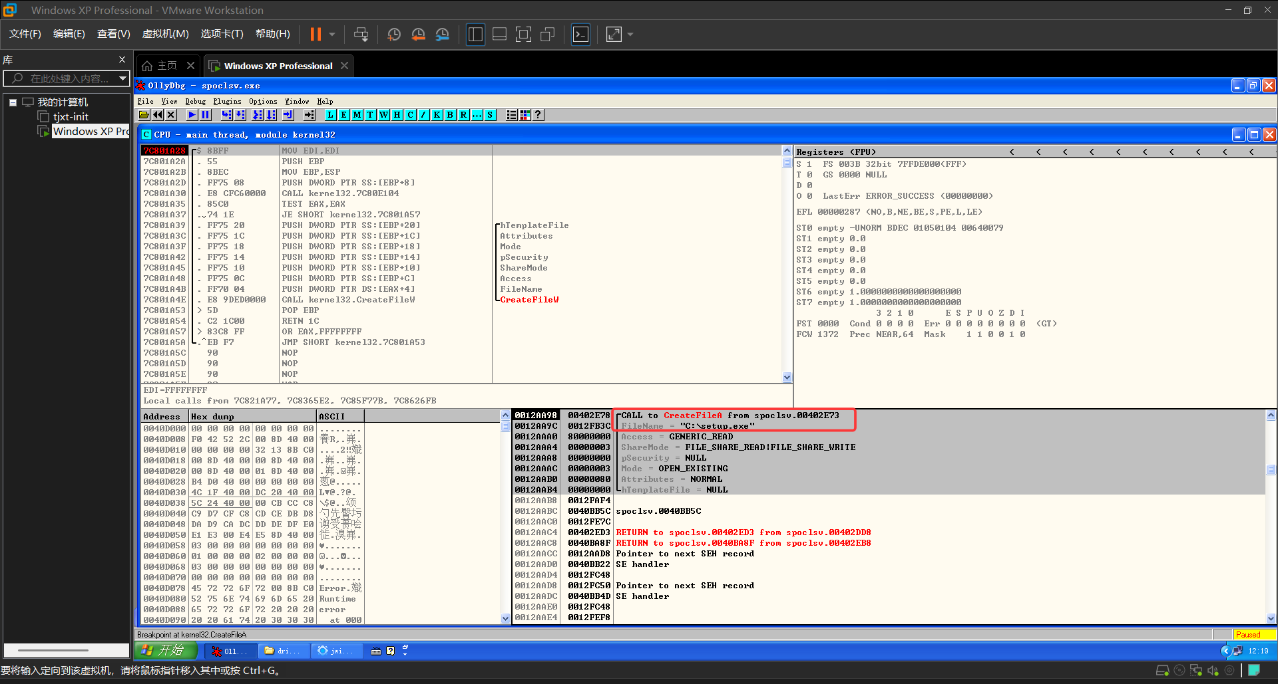Open Breakpoints window with B button

450,115
